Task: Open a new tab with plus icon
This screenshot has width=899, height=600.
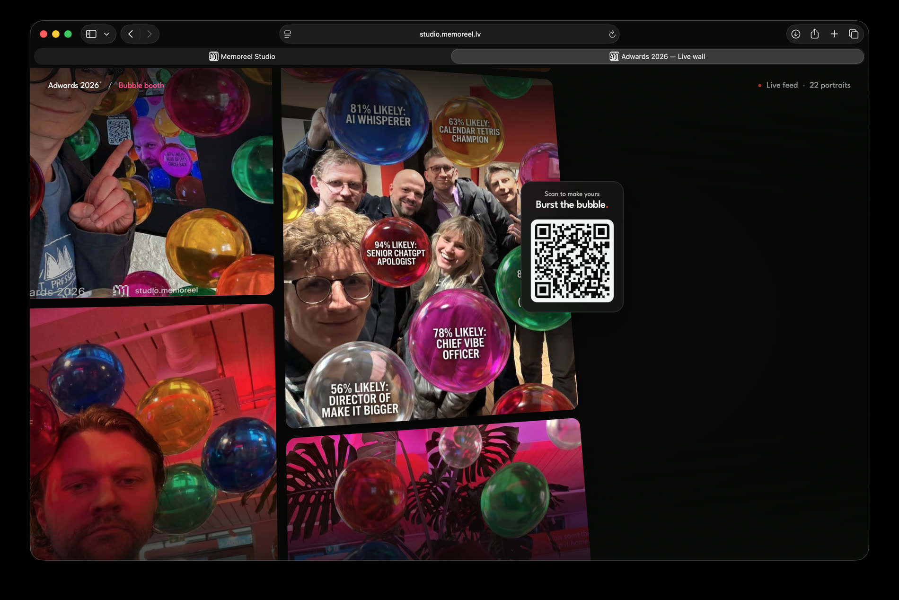Action: [x=834, y=34]
